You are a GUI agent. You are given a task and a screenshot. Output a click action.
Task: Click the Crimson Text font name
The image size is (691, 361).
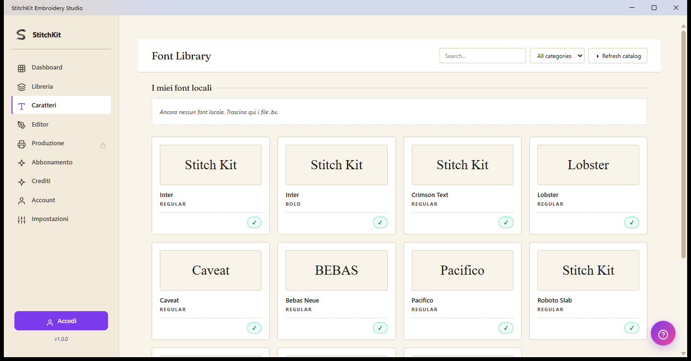pyautogui.click(x=430, y=195)
